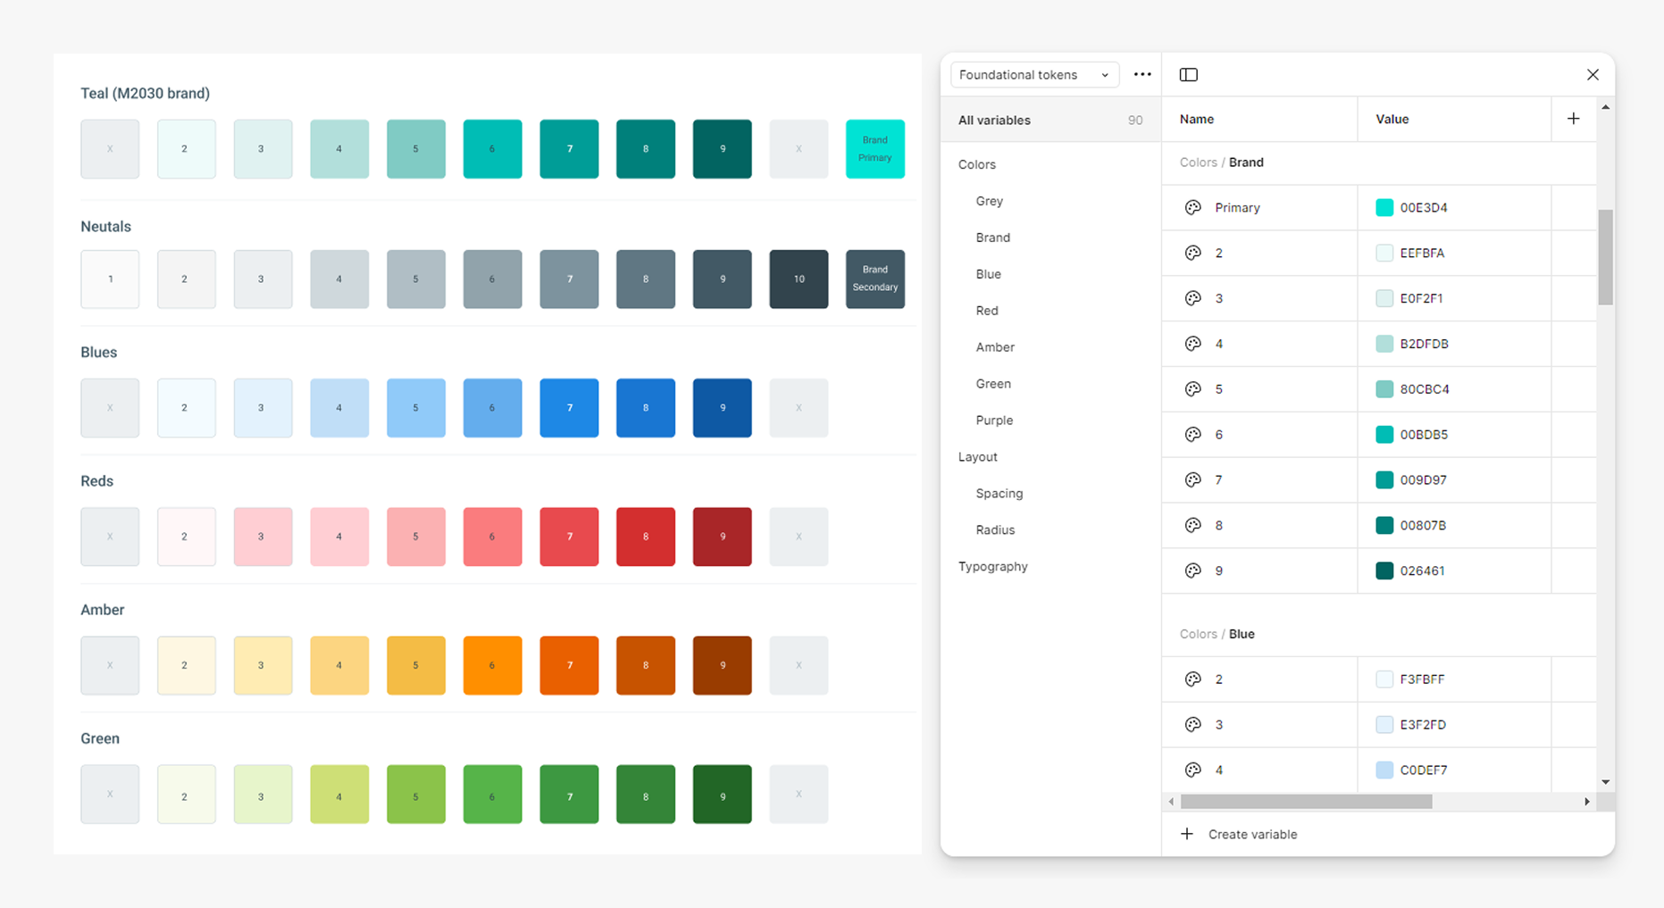The height and width of the screenshot is (908, 1664).
Task: Close the variables panel
Action: click(x=1593, y=75)
